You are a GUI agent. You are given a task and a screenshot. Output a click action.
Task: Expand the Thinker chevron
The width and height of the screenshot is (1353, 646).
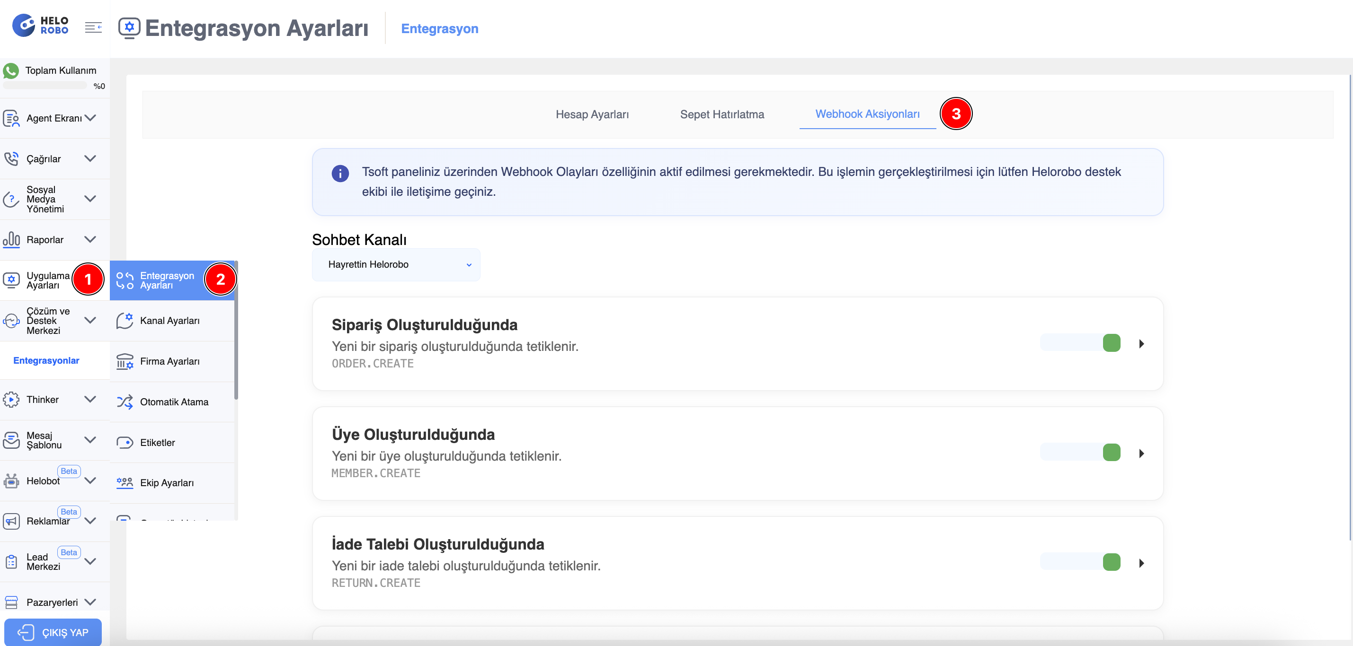(90, 399)
